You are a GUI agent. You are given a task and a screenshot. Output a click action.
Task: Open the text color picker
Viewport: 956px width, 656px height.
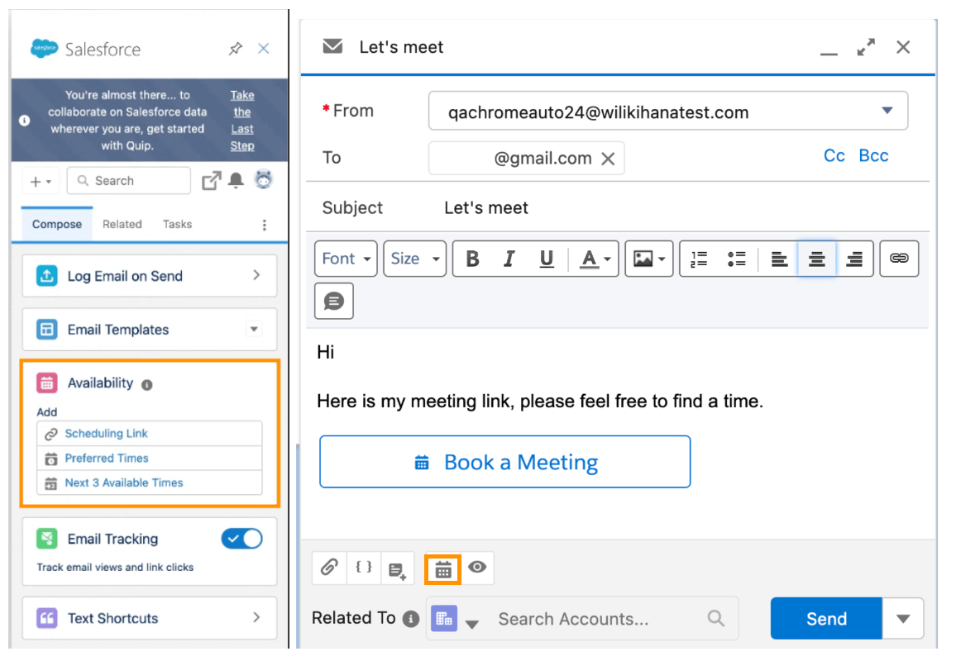pos(595,259)
